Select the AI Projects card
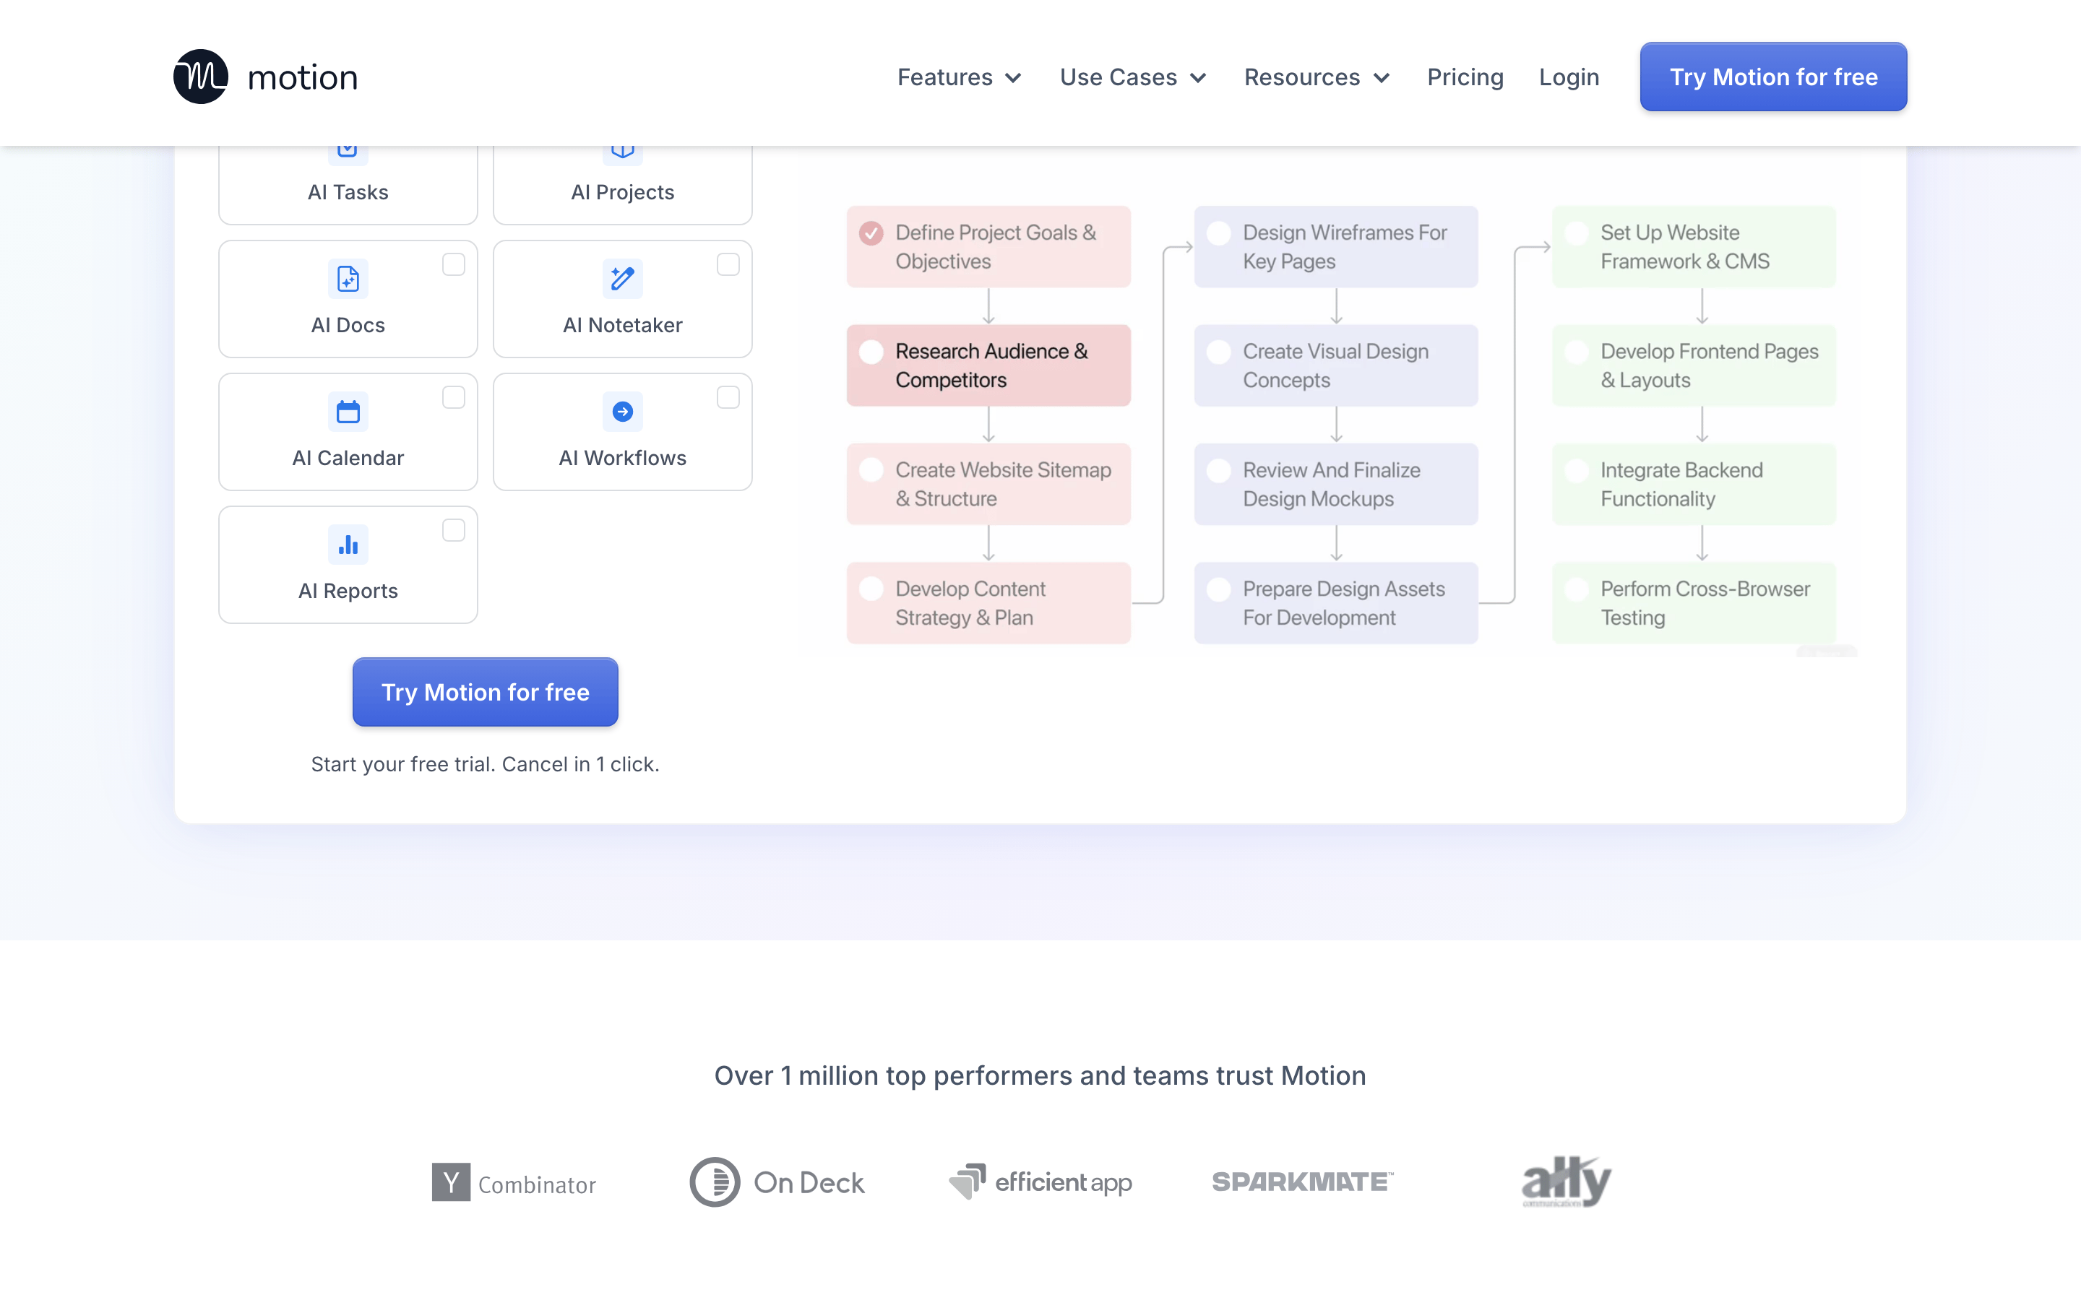 point(623,185)
